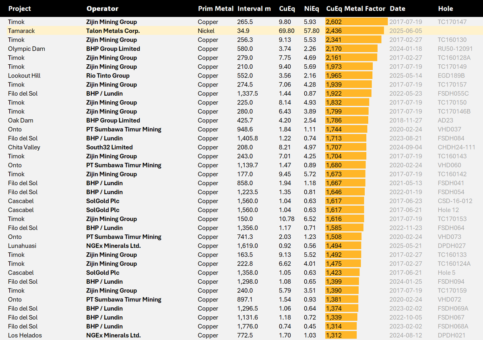Click the Project column header
Screen dimensions: 483x340
(x=20, y=8)
